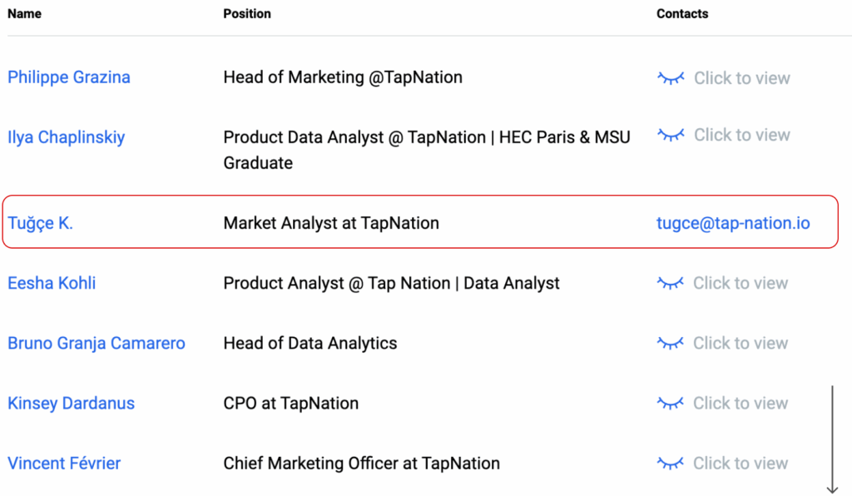Image resolution: width=852 pixels, height=496 pixels.
Task: Click the closed-eye icon in Bruno Granja Camarero's row
Action: [x=671, y=344]
